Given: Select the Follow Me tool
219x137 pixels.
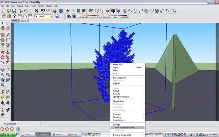Looking at the screenshot, I should click(8, 57).
